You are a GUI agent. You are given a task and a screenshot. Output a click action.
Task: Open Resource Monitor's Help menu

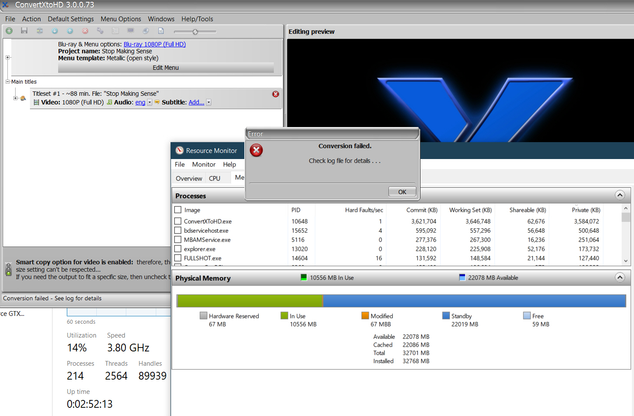(x=230, y=165)
